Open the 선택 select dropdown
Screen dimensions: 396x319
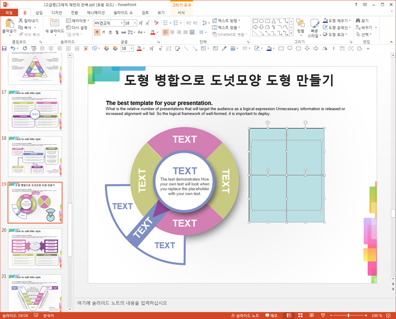[364, 34]
